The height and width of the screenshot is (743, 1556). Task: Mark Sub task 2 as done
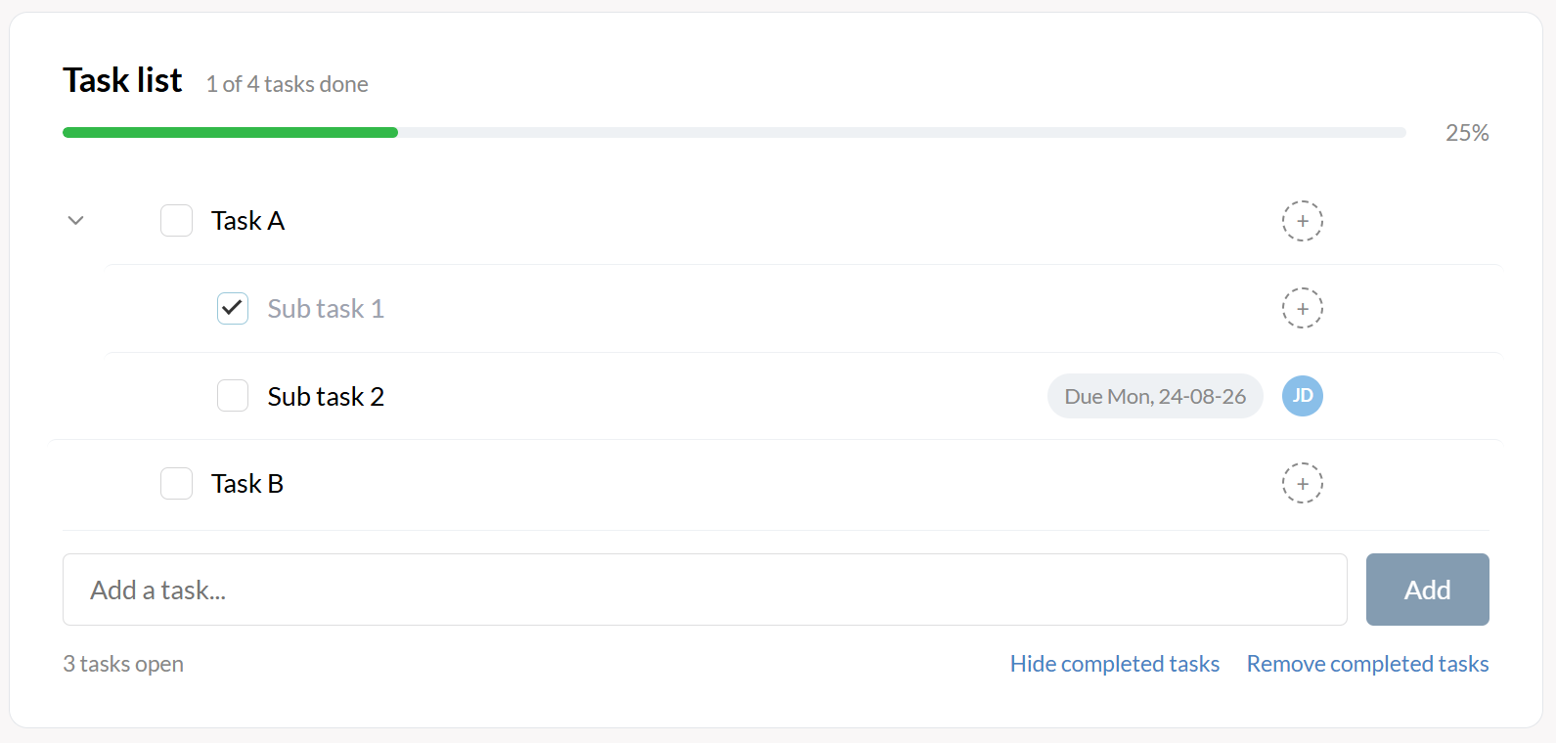233,396
